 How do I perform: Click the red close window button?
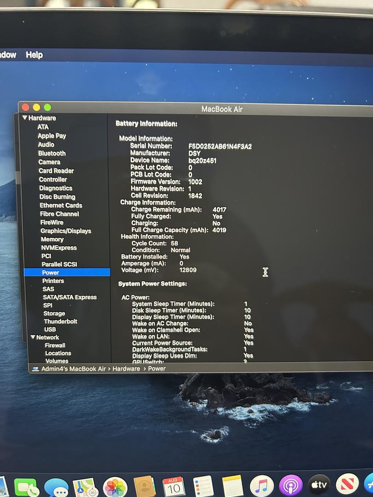(x=26, y=107)
